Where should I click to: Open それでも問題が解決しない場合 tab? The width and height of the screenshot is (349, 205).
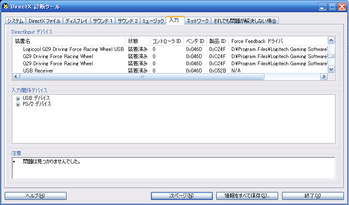point(245,21)
